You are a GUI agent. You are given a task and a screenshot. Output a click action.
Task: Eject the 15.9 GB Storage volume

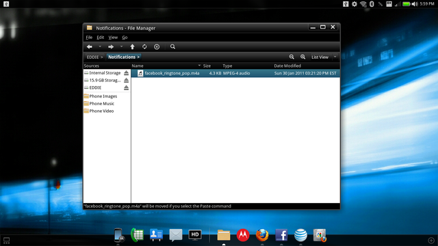click(126, 81)
